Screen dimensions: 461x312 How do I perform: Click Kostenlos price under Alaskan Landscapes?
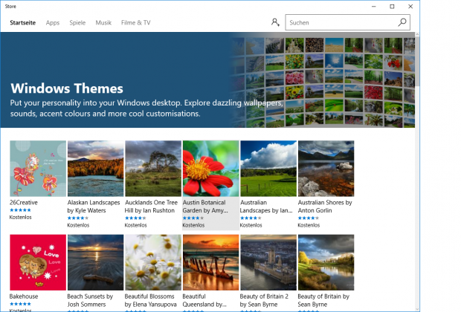click(78, 225)
